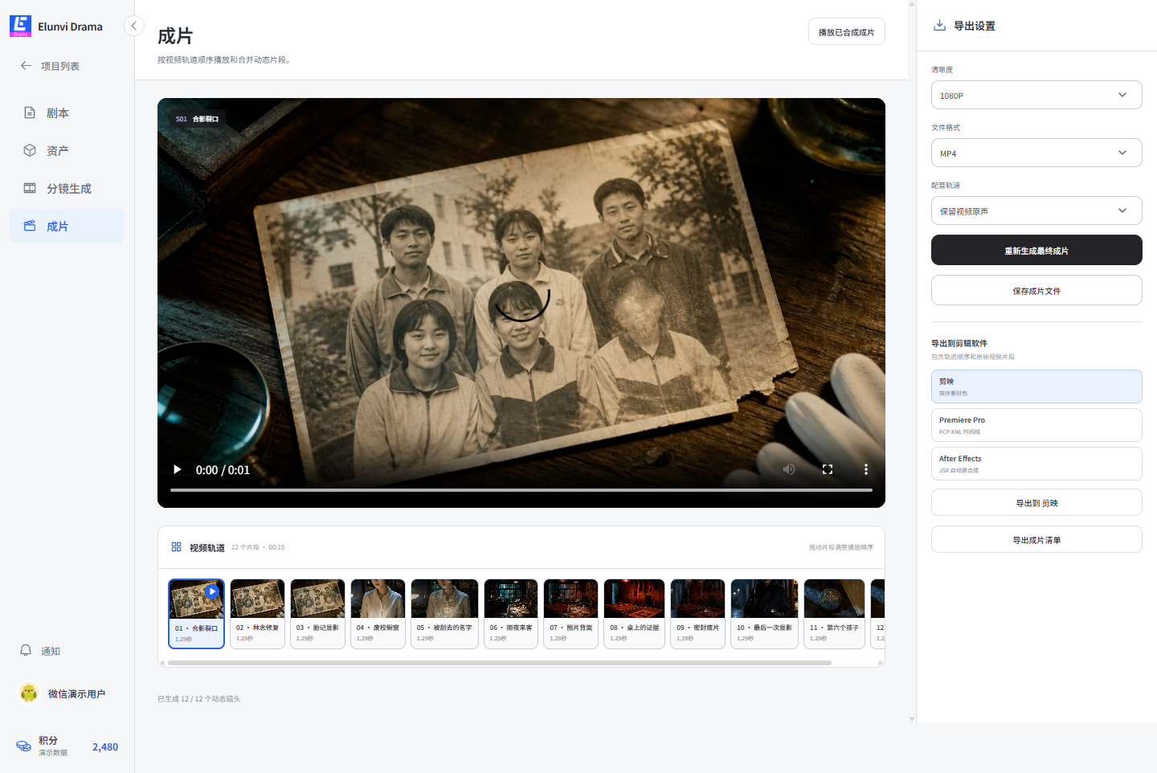The width and height of the screenshot is (1157, 773).
Task: Expand the 配音轨道 dropdown
Action: click(x=1036, y=211)
